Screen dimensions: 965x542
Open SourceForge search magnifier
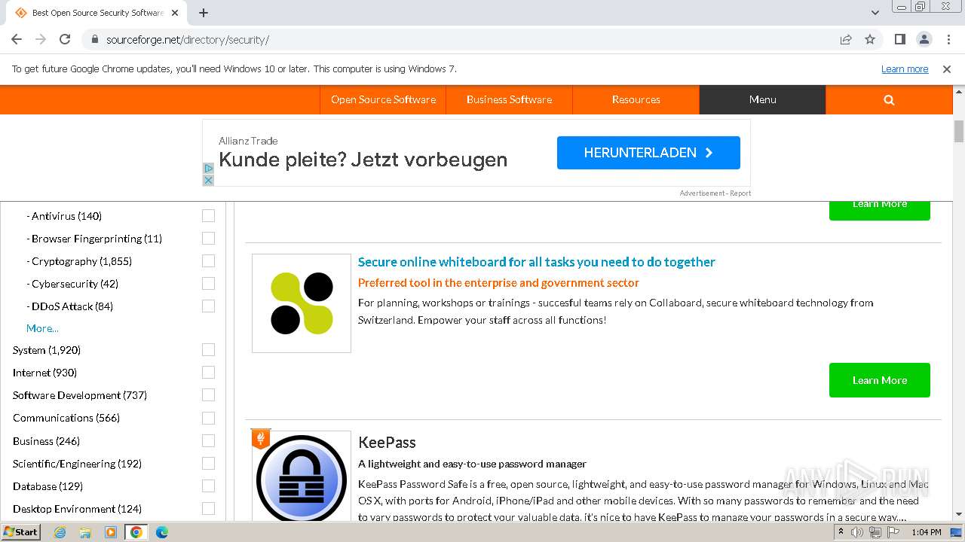pyautogui.click(x=889, y=99)
